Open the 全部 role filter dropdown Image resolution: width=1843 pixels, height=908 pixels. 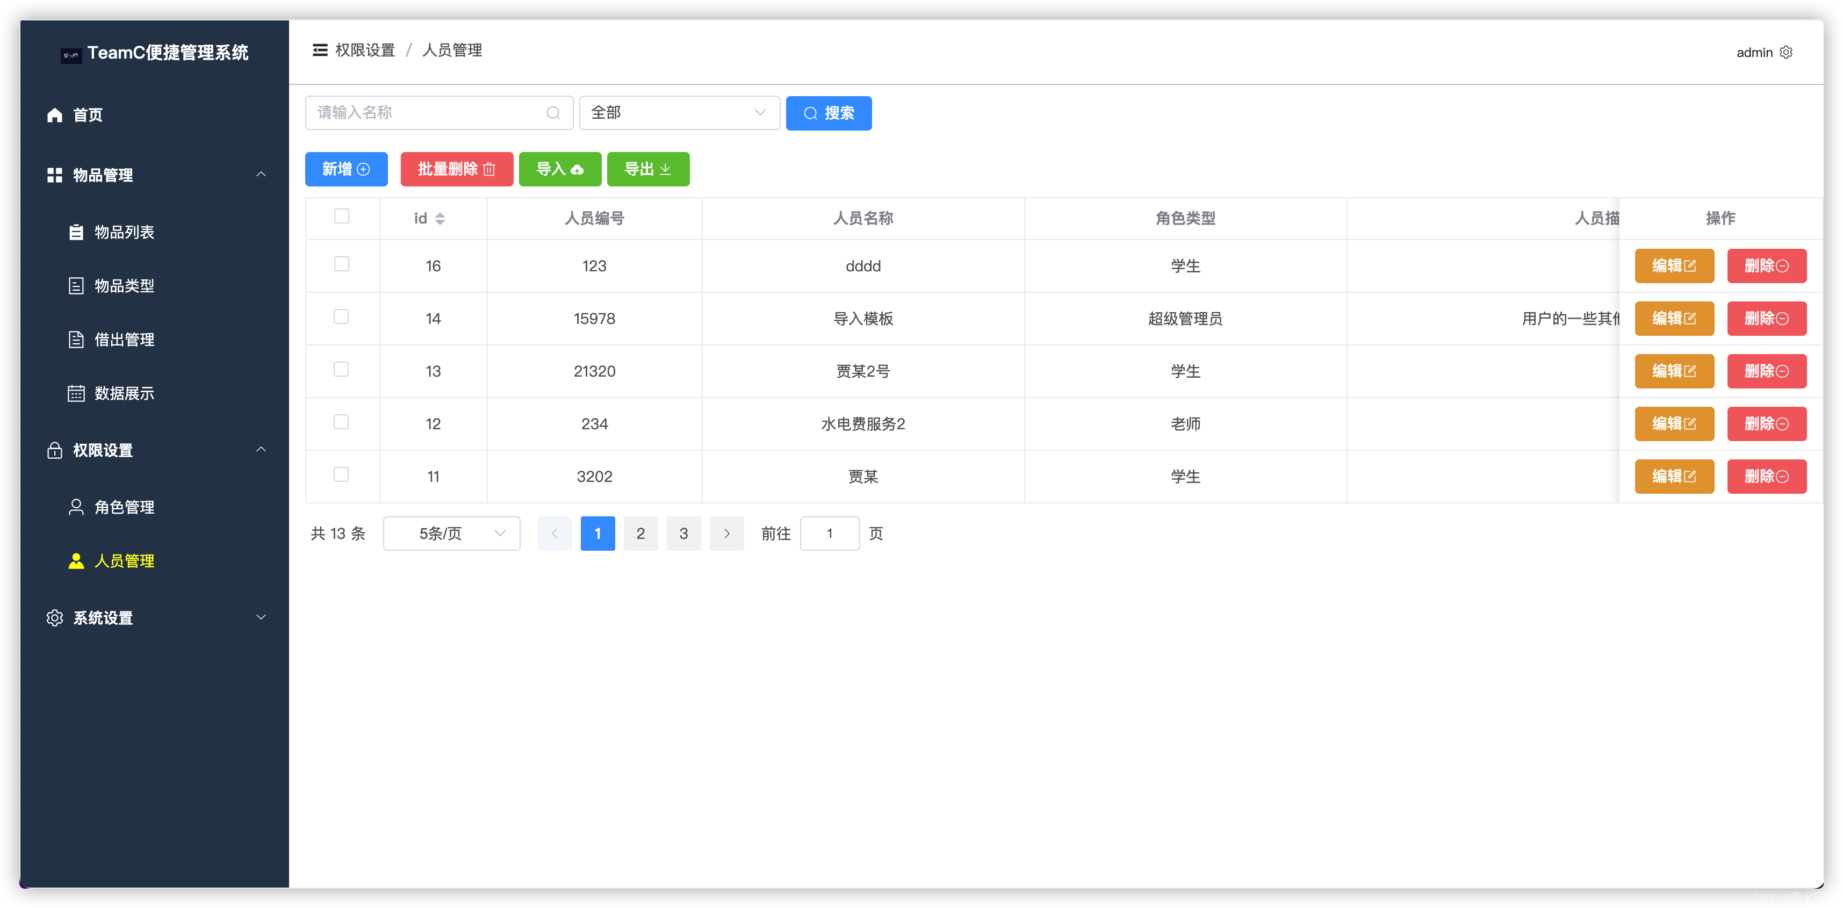coord(679,113)
